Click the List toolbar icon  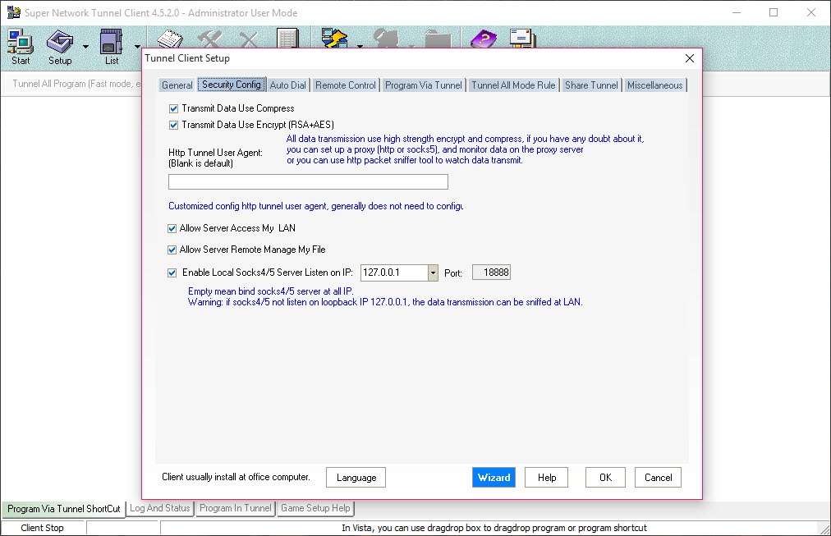coord(112,47)
